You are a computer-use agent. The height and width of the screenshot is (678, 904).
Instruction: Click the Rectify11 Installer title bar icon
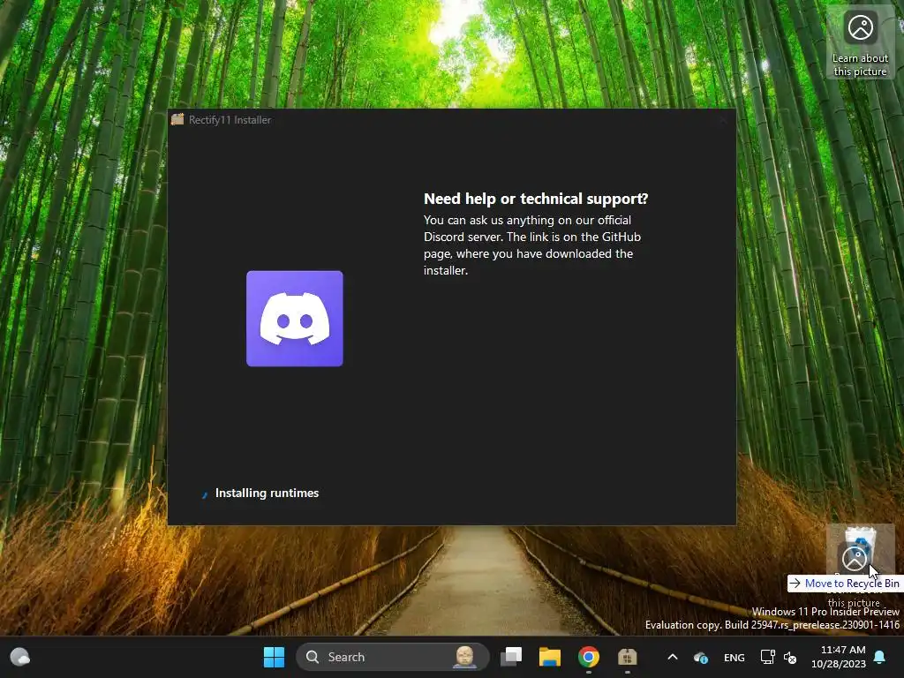pyautogui.click(x=177, y=119)
